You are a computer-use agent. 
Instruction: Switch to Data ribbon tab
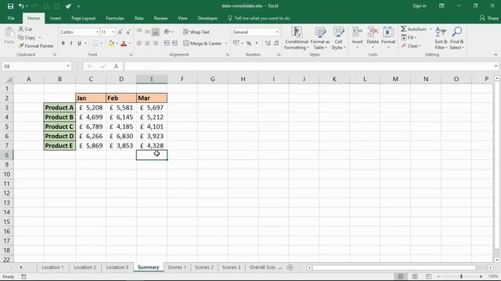point(139,18)
